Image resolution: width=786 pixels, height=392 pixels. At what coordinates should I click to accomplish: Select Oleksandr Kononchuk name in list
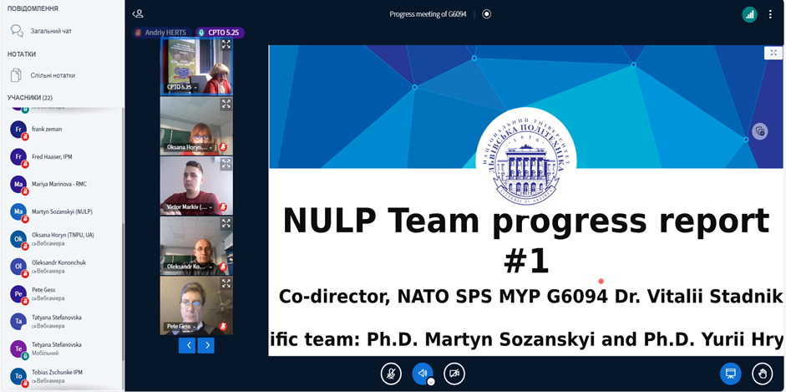click(58, 262)
